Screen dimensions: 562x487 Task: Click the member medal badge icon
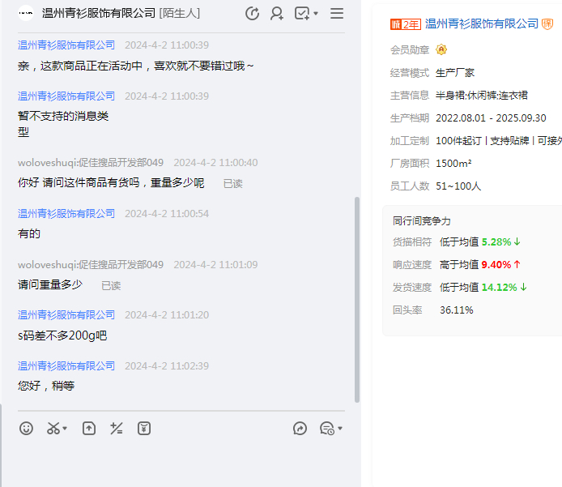pyautogui.click(x=441, y=49)
